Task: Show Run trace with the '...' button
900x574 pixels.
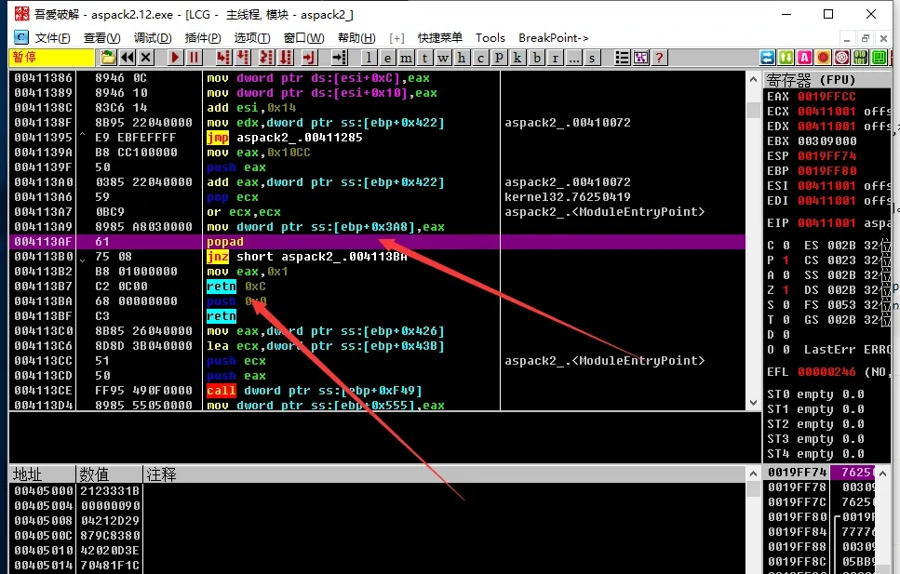Action: coord(573,58)
